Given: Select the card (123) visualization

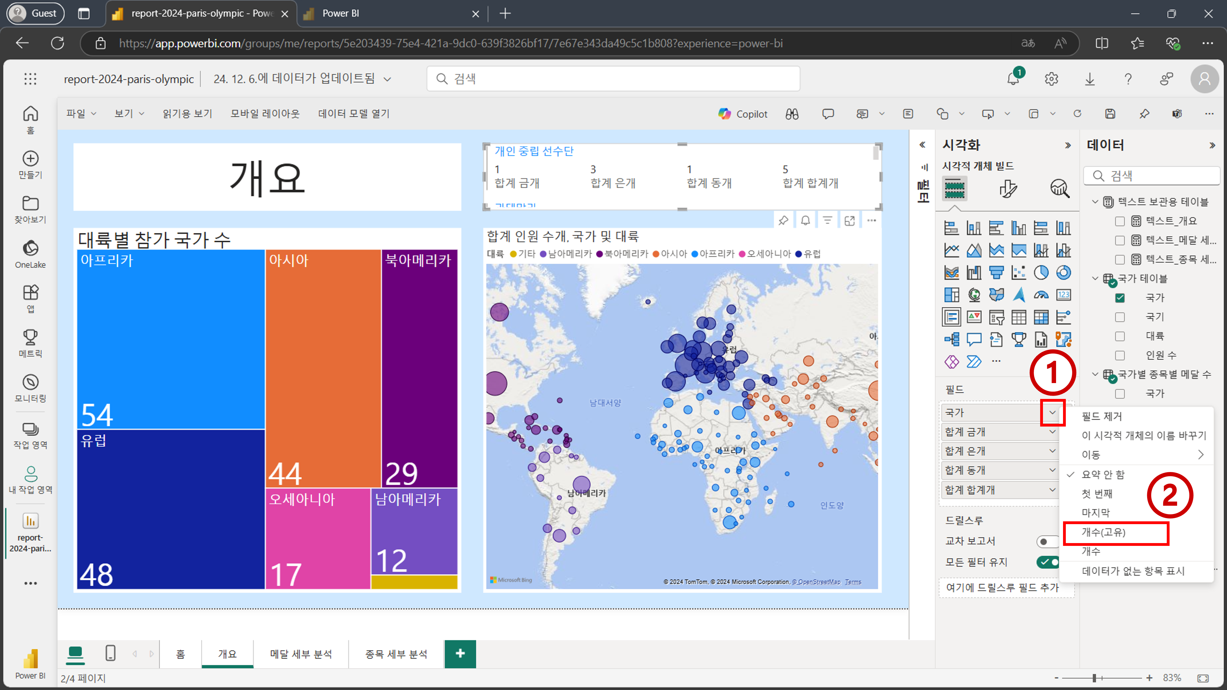Looking at the screenshot, I should tap(1063, 295).
